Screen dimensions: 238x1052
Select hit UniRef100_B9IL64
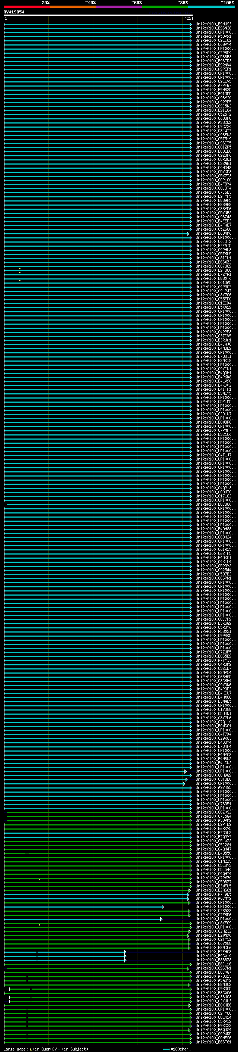click(213, 110)
